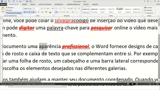Open the font name Calibri dropdown

pyautogui.click(x=32, y=8)
